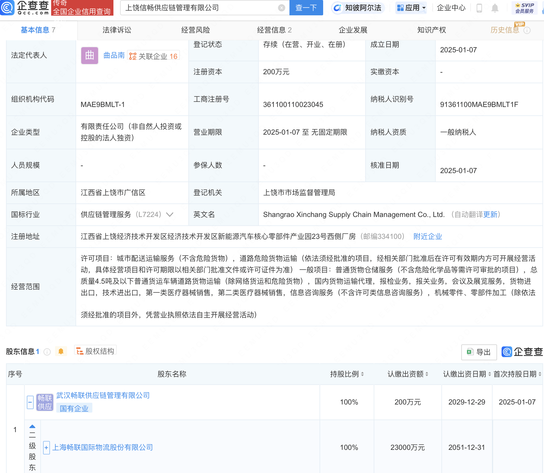Switch to 历史信息 VIP tab
The image size is (544, 473).
[505, 30]
